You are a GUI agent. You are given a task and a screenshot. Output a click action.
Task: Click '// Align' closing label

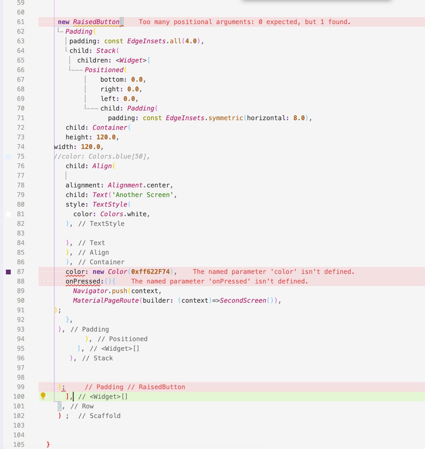point(93,252)
